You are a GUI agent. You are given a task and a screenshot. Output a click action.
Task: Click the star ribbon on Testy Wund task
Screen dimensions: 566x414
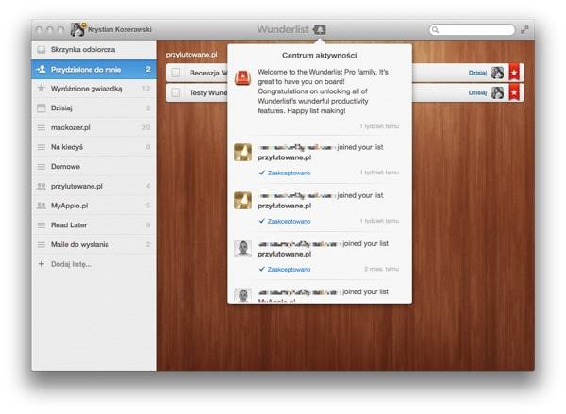tap(514, 92)
